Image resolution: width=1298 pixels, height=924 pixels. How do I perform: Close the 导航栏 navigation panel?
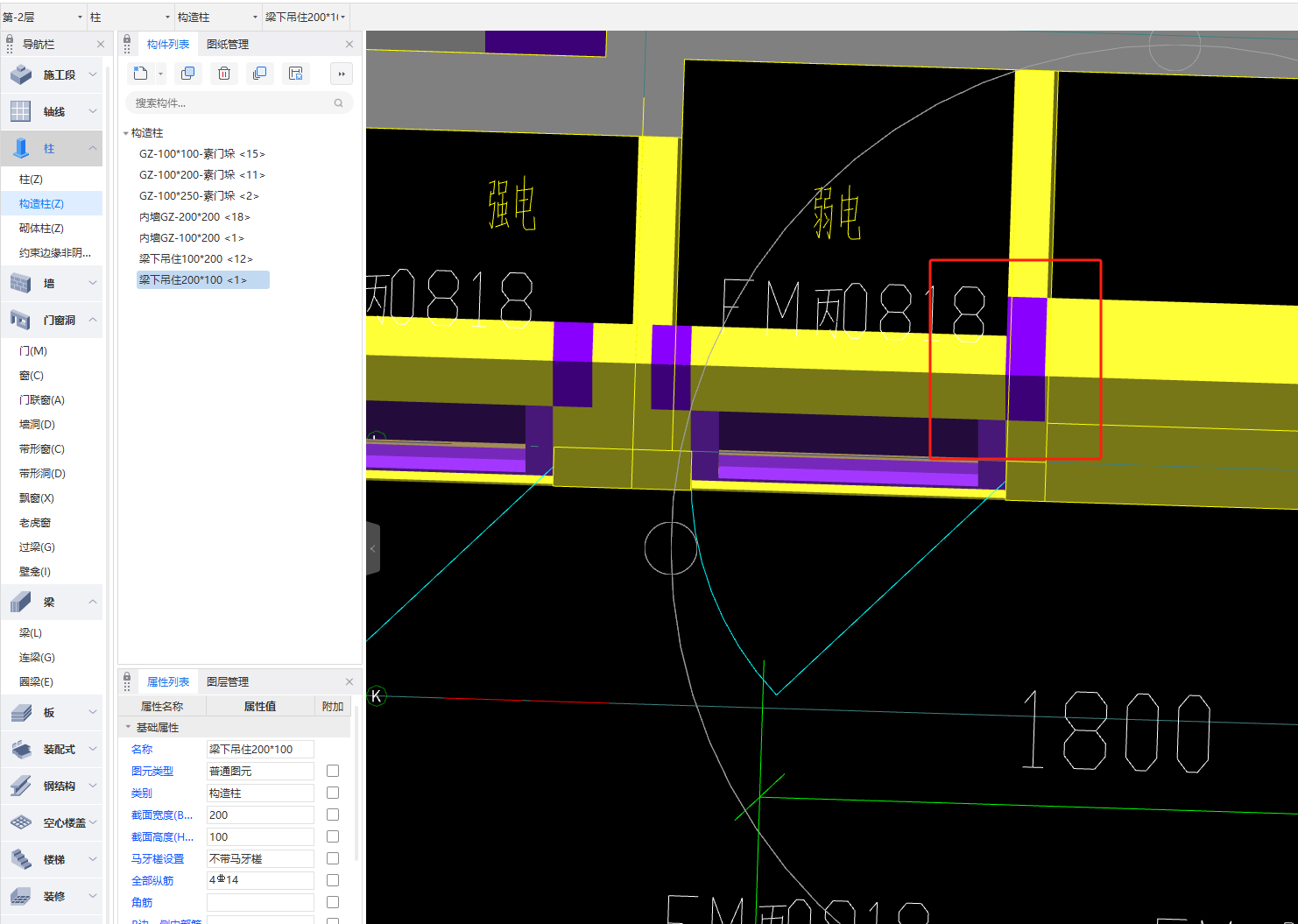pyautogui.click(x=101, y=44)
